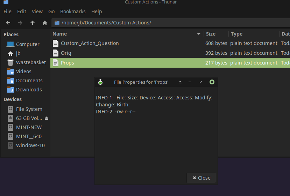Click the Name column sort arrow
This screenshot has height=196, width=290.
pos(199,34)
